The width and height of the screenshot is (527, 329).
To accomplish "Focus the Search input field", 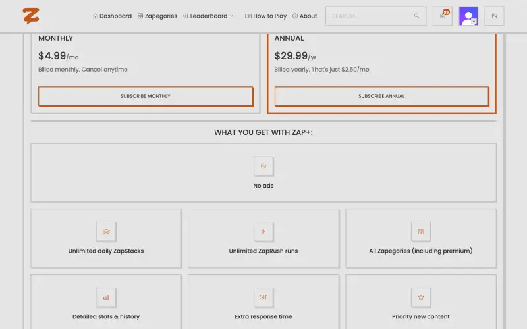I will click(375, 16).
